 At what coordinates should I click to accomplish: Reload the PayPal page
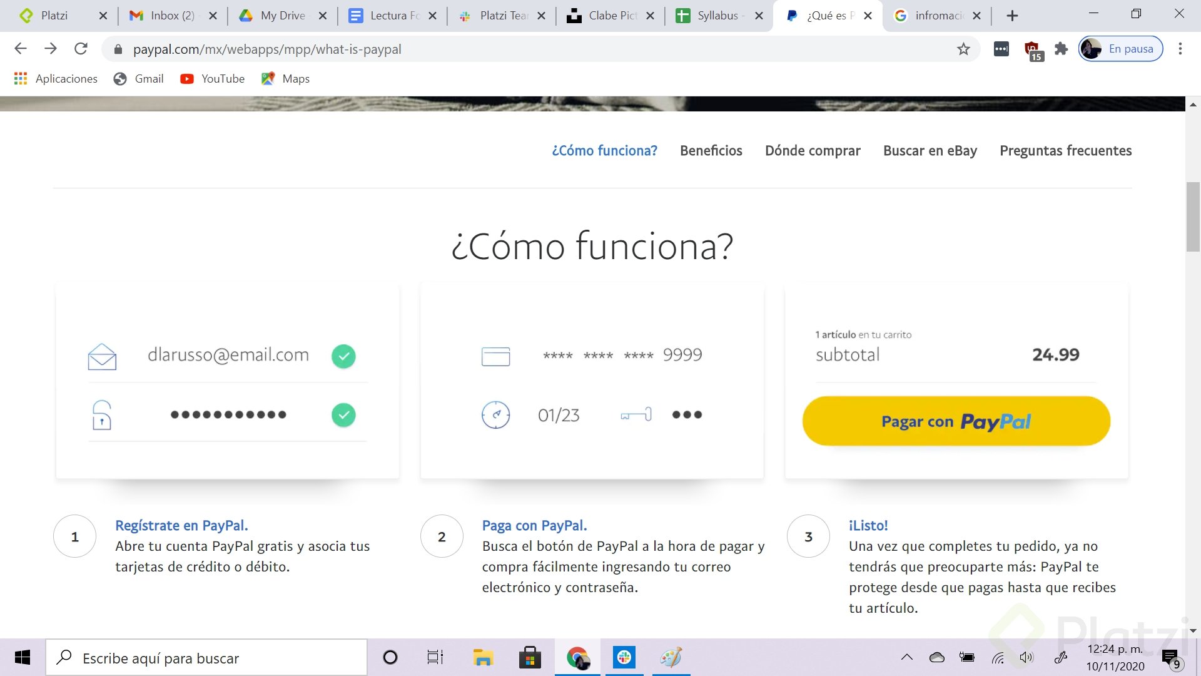point(81,49)
